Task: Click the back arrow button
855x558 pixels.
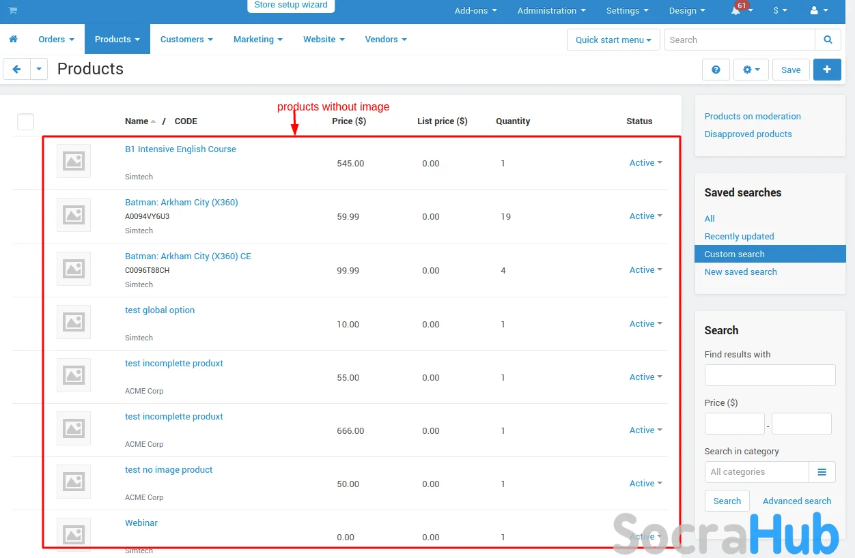Action: [x=17, y=70]
